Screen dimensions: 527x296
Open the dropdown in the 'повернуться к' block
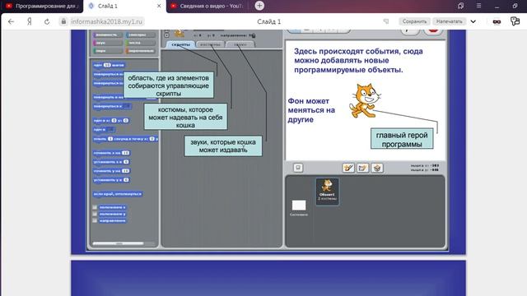[126, 106]
